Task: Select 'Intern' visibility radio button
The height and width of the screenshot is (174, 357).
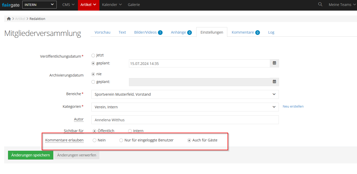Action: [x=130, y=131]
